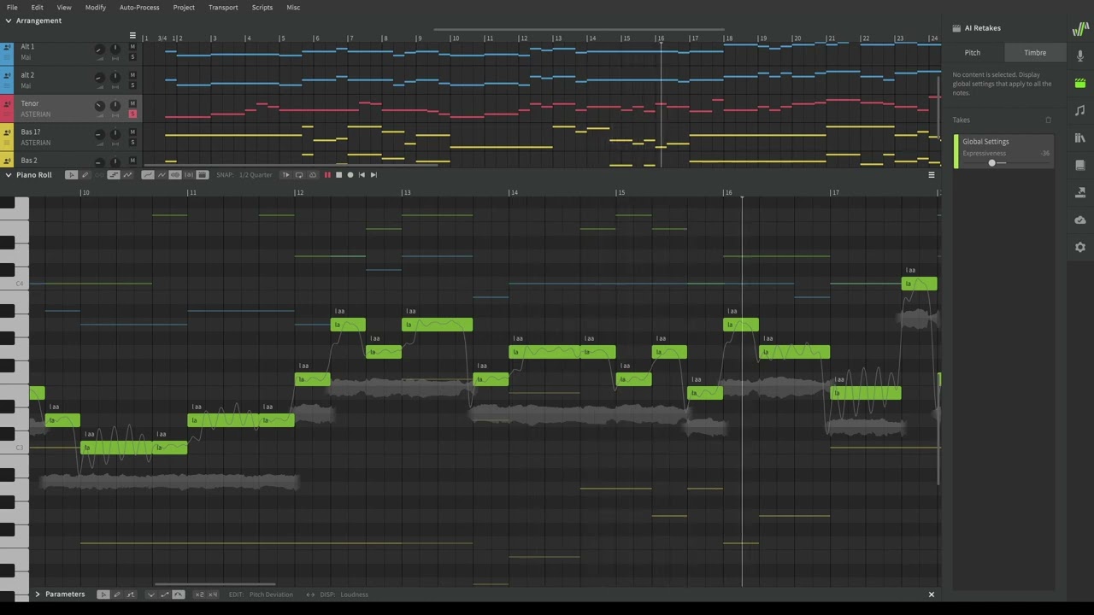Screen dimensions: 1094x615
Task: Toggle waveform display in Piano Roll
Action: 175,175
